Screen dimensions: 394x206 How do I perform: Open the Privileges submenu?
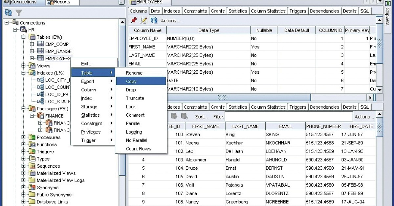94,132
